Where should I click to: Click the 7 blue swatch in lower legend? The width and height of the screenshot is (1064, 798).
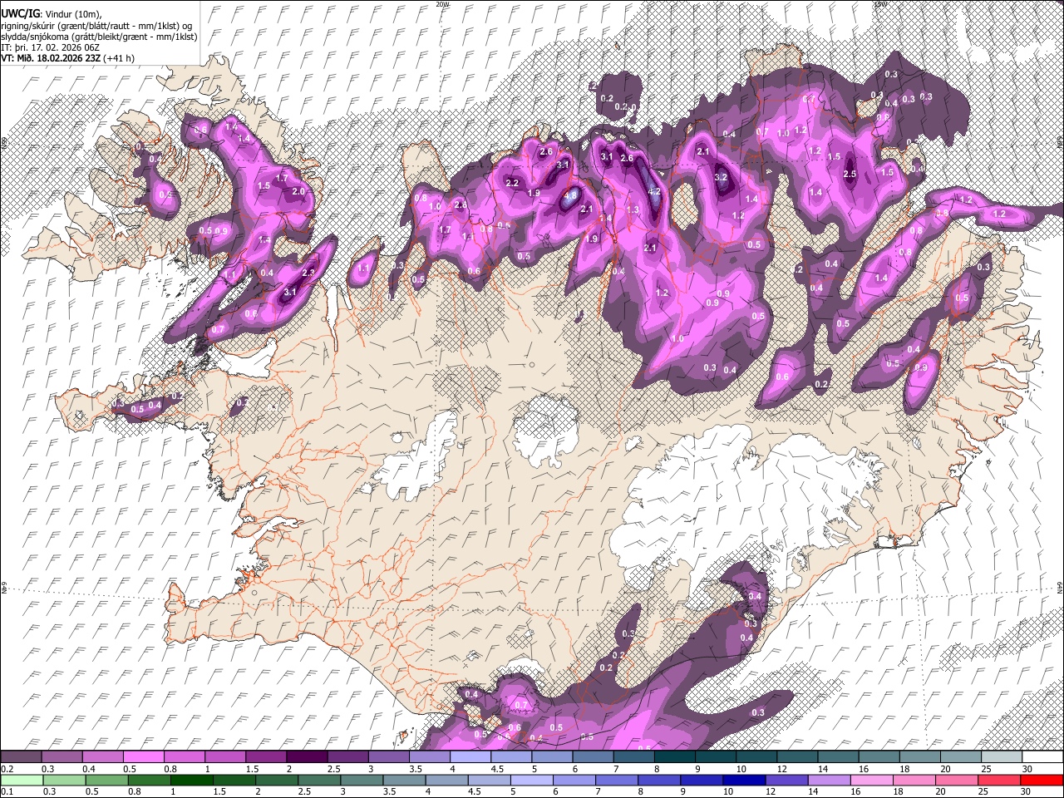point(617,780)
